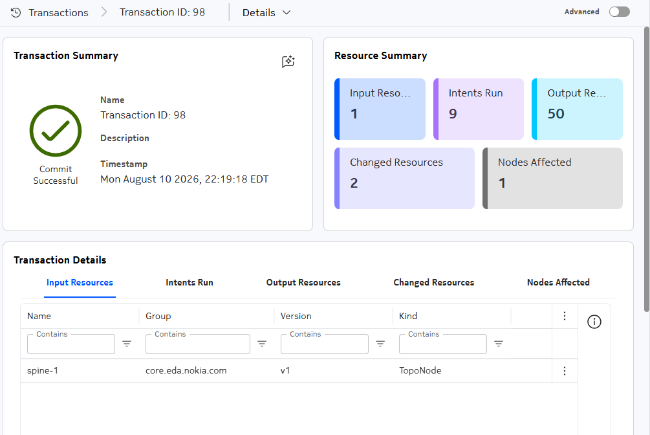Go to Transactions breadcrumb link
This screenshot has height=435, width=650.
58,13
